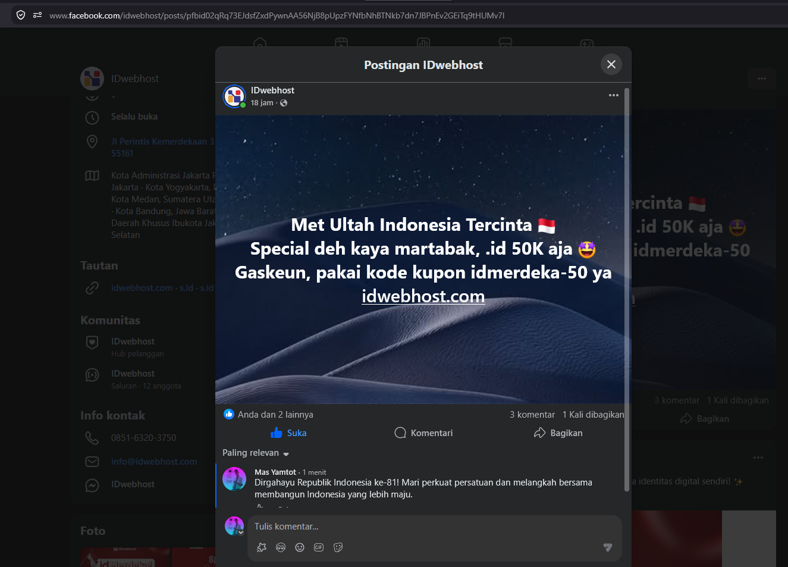Click the blue like reaction icon beside Anda dan 2 lainnya

point(229,414)
